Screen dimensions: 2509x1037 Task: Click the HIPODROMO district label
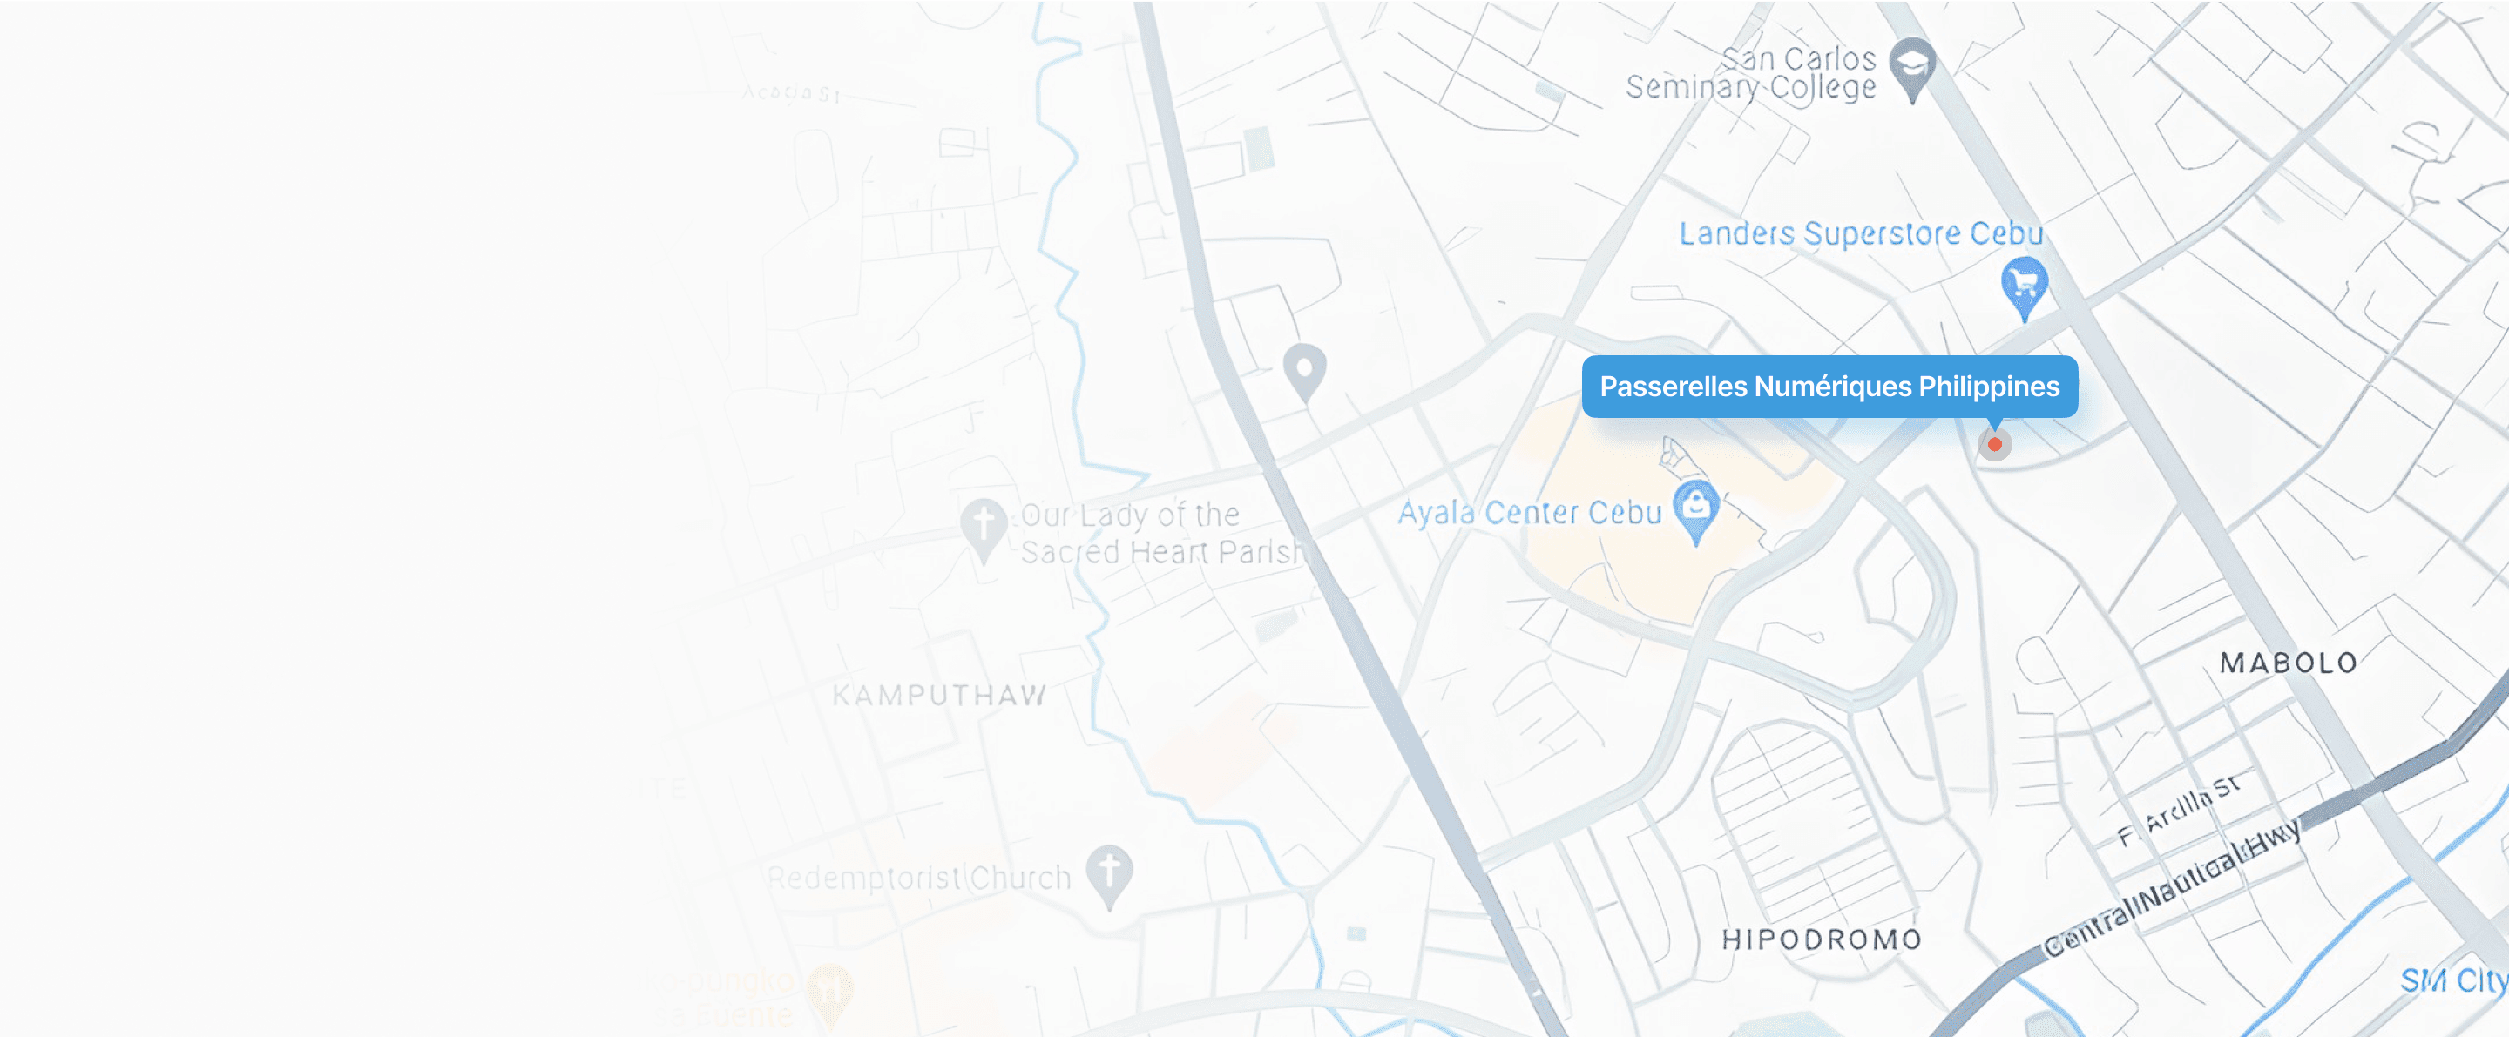point(1822,939)
